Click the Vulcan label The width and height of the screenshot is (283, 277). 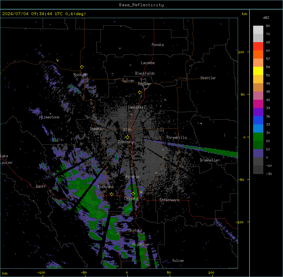[178, 261]
